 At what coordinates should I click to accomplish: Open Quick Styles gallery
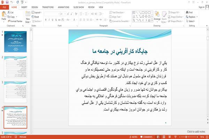pyautogui.click(x=164, y=17)
